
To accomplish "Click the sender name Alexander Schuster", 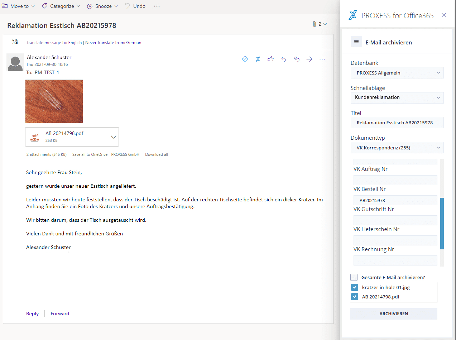I will [49, 57].
